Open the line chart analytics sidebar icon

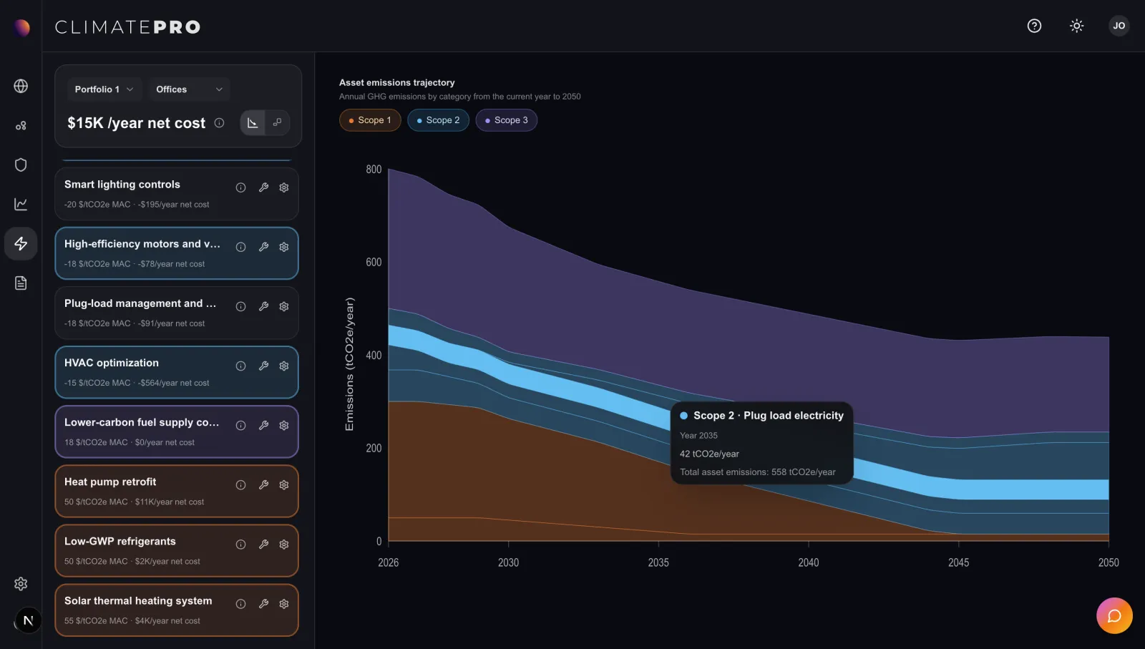(21, 204)
